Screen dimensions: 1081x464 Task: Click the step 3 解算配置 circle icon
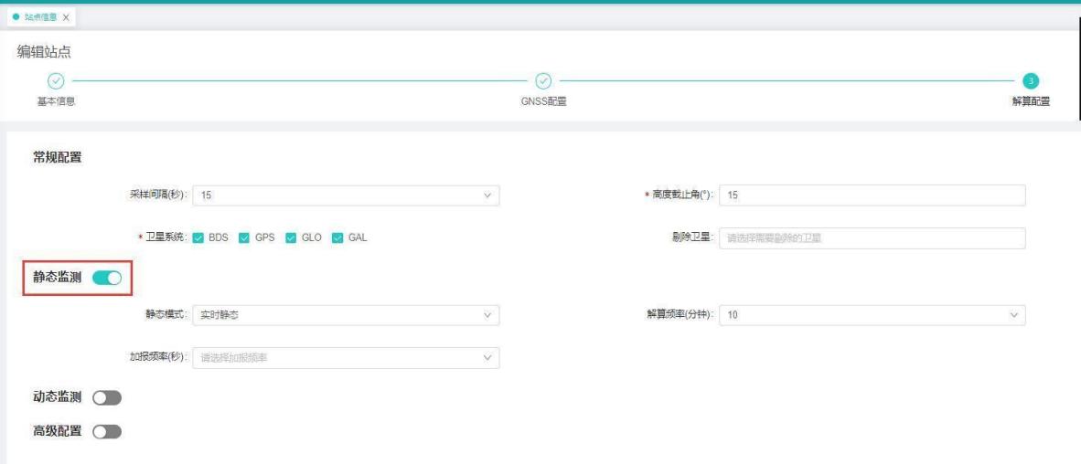tap(1031, 80)
